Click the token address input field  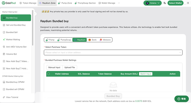click(x=113, y=53)
